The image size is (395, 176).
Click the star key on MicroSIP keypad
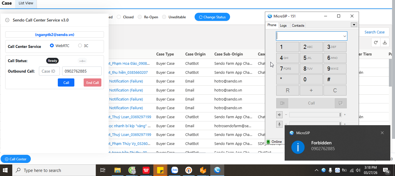pos(288,80)
